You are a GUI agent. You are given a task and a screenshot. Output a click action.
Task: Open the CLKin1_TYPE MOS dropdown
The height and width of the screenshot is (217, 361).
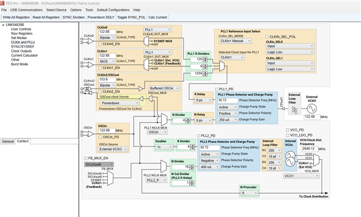(x=107, y=62)
